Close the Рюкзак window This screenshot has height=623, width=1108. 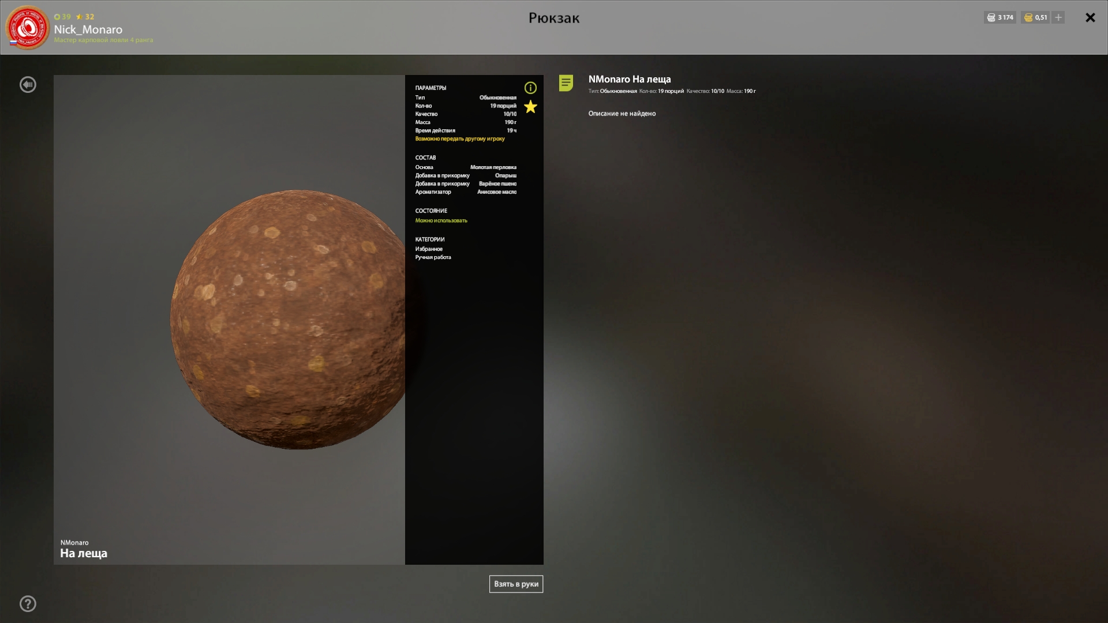point(1090,17)
